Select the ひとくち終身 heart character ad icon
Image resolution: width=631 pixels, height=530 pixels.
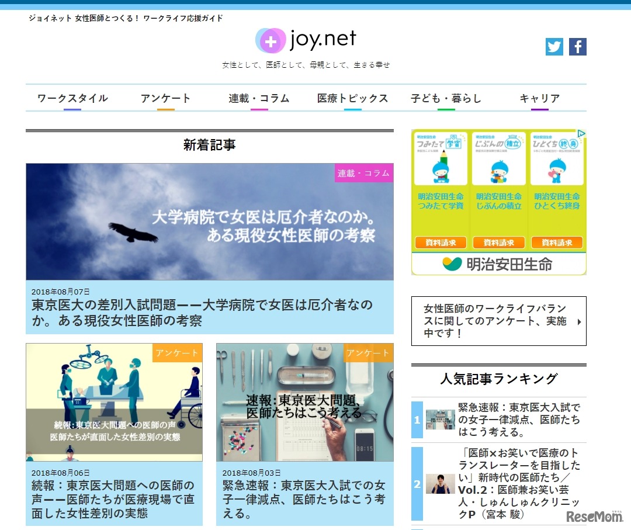557,158
